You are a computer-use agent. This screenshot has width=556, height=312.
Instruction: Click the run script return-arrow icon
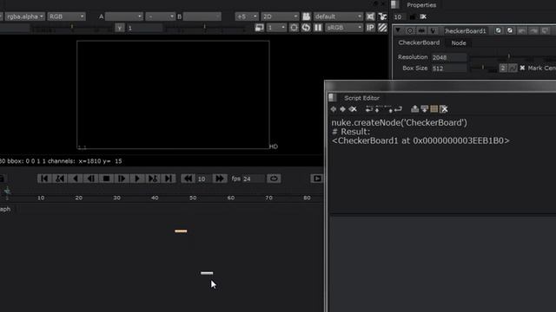[398, 109]
